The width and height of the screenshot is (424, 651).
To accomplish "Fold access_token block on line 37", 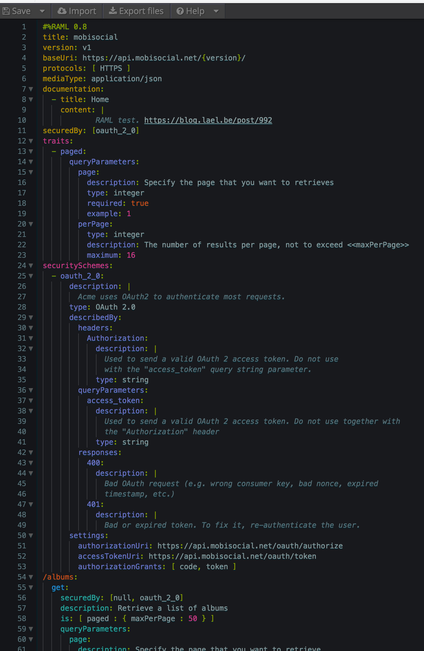I will [x=31, y=401].
